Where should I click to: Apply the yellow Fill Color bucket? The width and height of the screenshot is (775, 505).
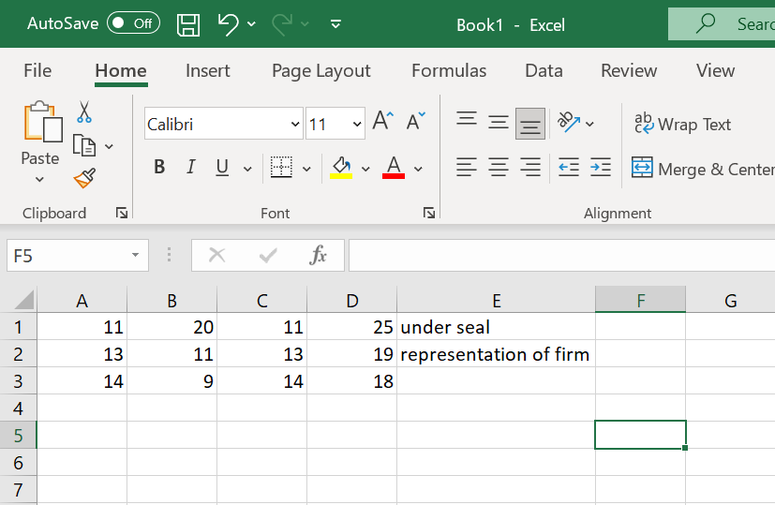pos(341,168)
